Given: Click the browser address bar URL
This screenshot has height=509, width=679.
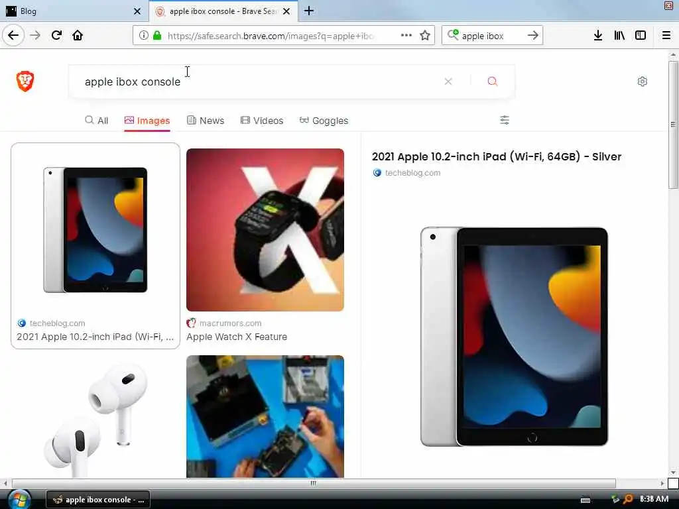Looking at the screenshot, I should [271, 36].
